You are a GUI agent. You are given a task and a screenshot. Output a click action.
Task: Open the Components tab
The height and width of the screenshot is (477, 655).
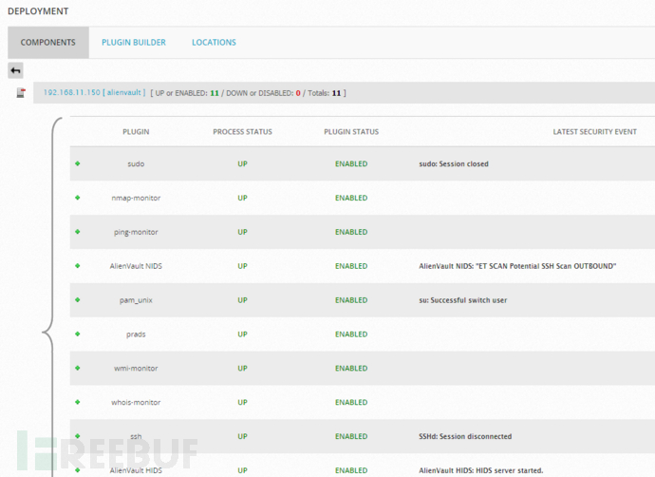click(48, 42)
